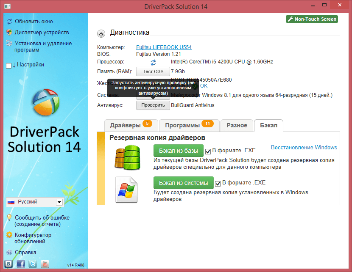This screenshot has width=352, height=272.
Task: Click the Windows logo document icon
Action: point(126,190)
